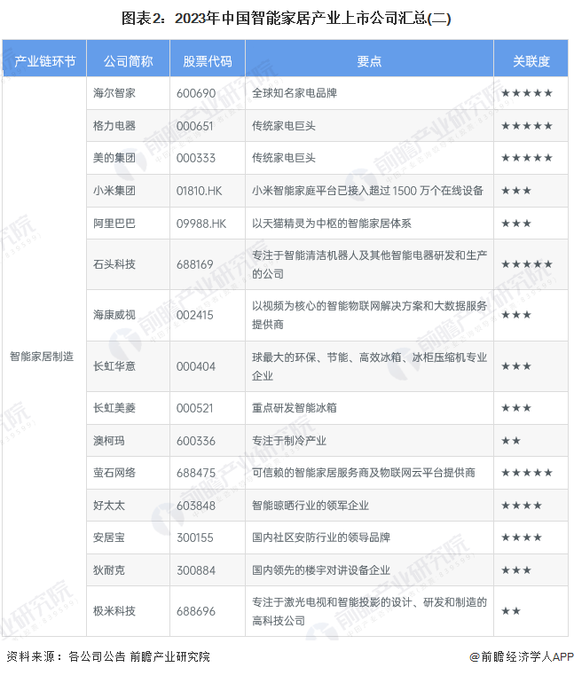Screen dimensions: 574x675
Task: Select company name 澳柯玛
Action: 109,441
